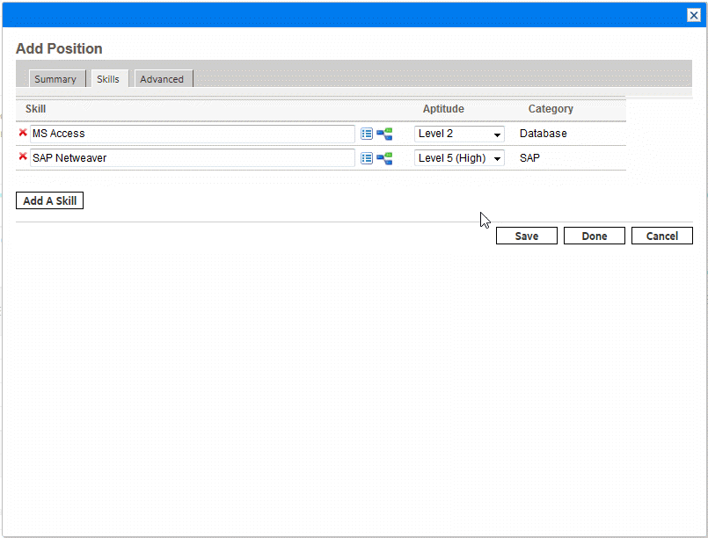Open the Level 5 (High) aptitude dropdown
This screenshot has width=708, height=538.
[459, 158]
